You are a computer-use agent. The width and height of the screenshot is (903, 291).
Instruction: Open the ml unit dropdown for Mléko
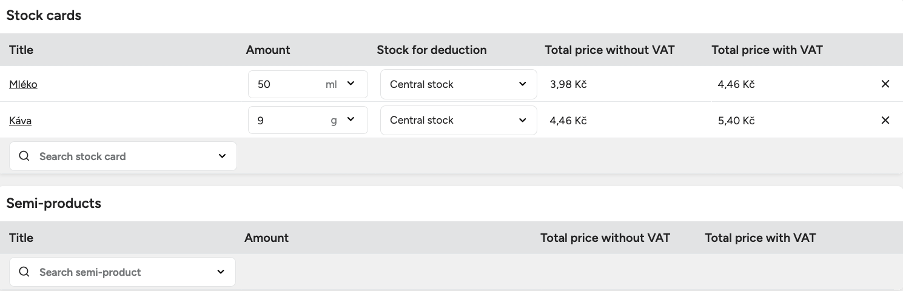pos(351,84)
